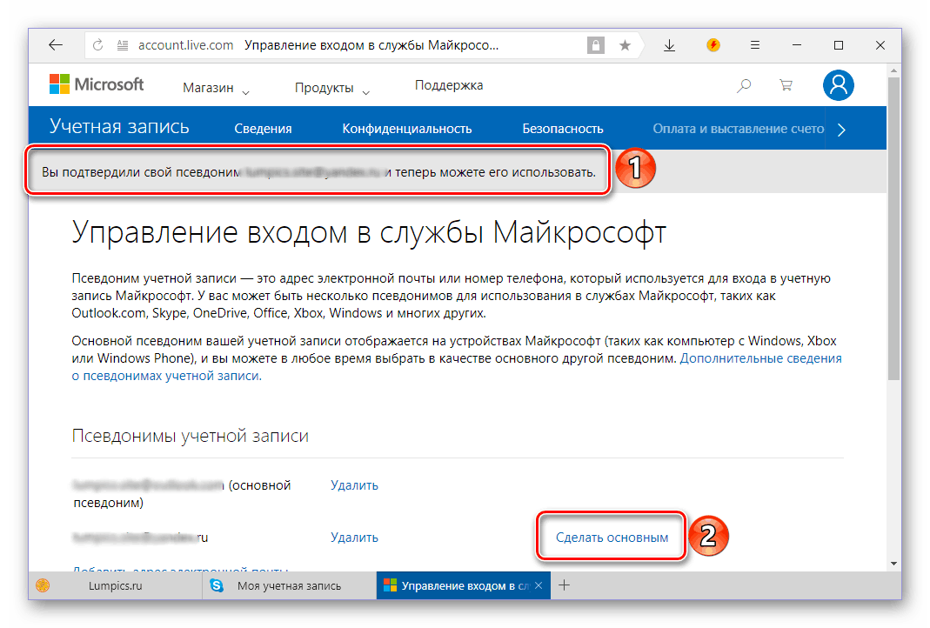The width and height of the screenshot is (930, 628).
Task: Click the browser back arrow
Action: click(x=55, y=45)
